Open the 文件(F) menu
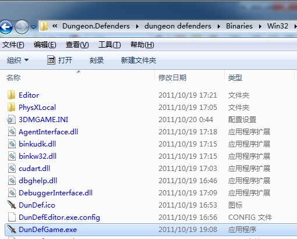This screenshot has width=297, height=239. pyautogui.click(x=13, y=45)
